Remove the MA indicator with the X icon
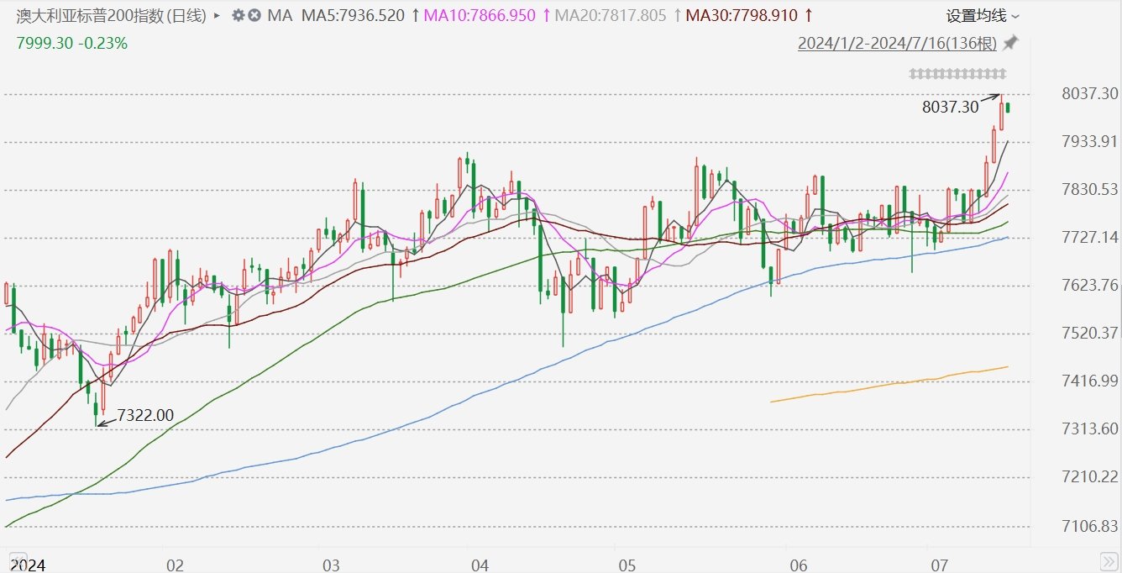This screenshot has height=573, width=1122. click(x=254, y=16)
